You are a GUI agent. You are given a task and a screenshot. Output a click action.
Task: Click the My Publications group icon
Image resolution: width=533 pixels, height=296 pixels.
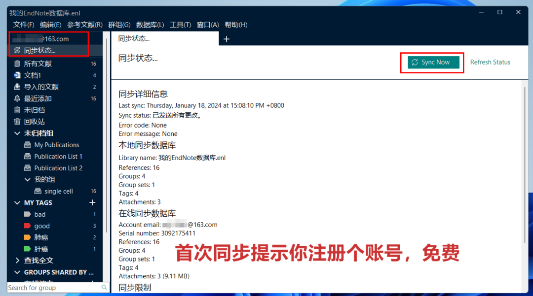28,145
